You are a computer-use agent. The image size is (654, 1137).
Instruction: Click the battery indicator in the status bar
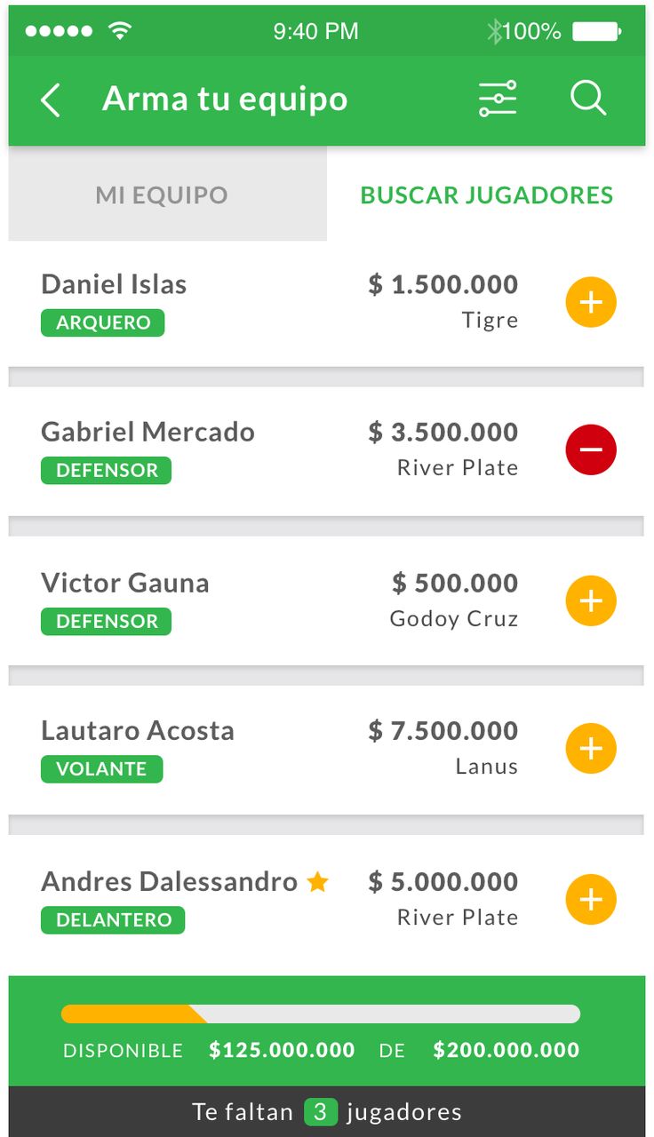pos(596,32)
